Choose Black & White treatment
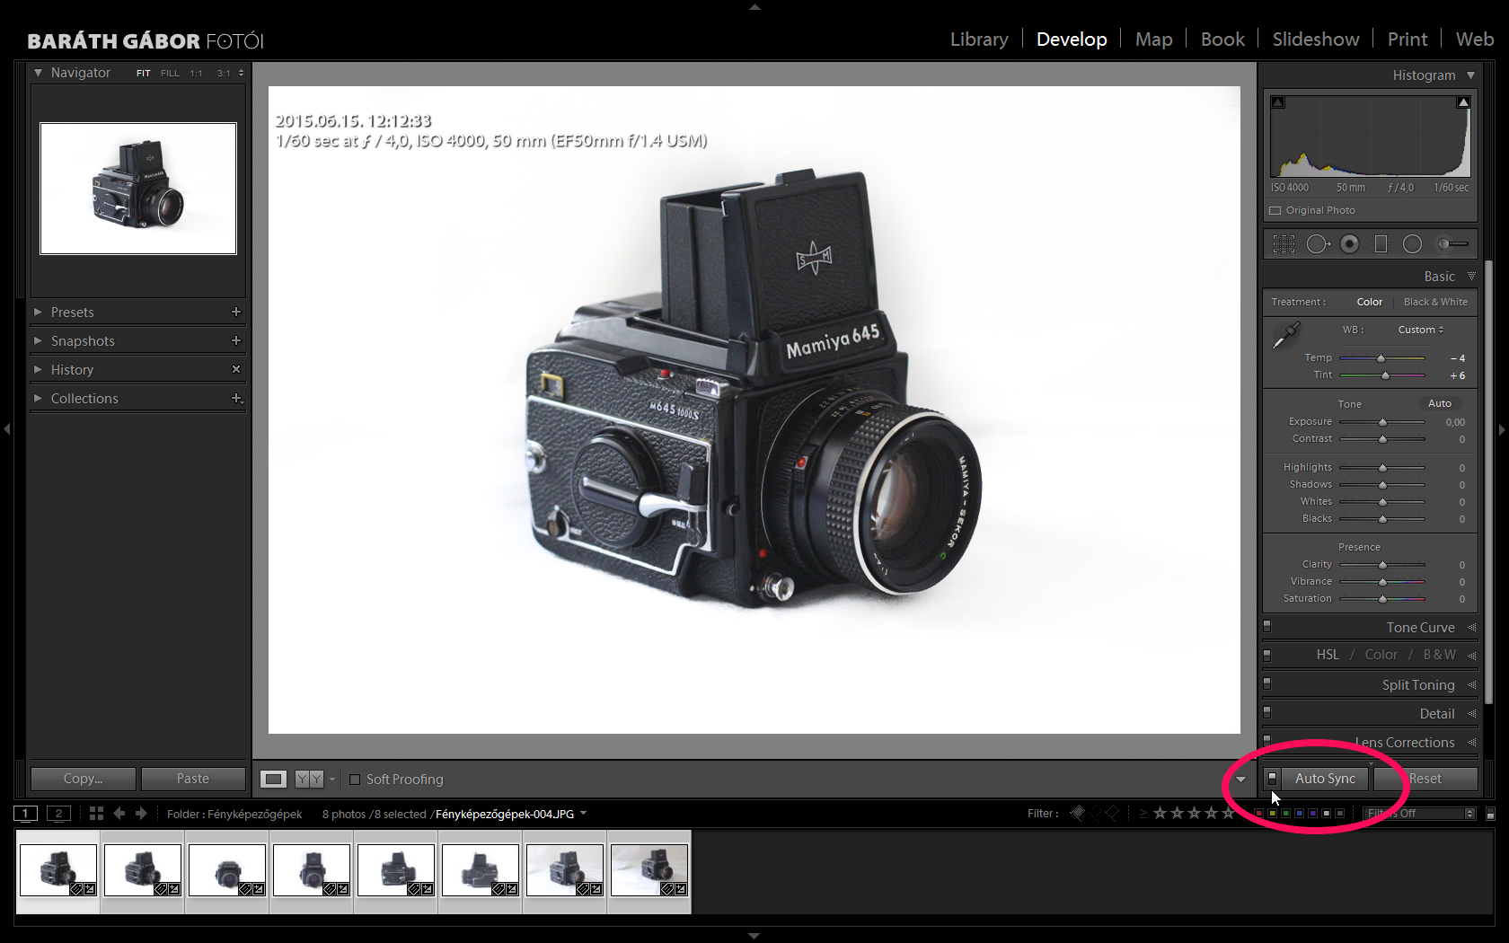This screenshot has height=943, width=1509. [x=1435, y=302]
